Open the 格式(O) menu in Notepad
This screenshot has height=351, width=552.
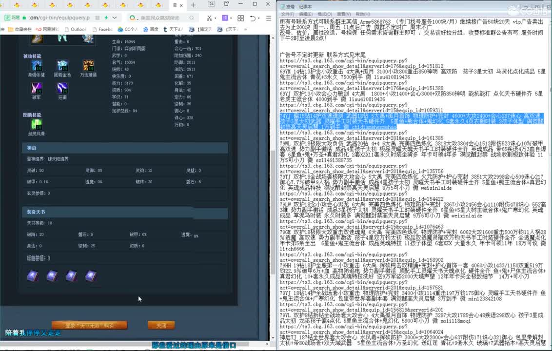pos(324,14)
